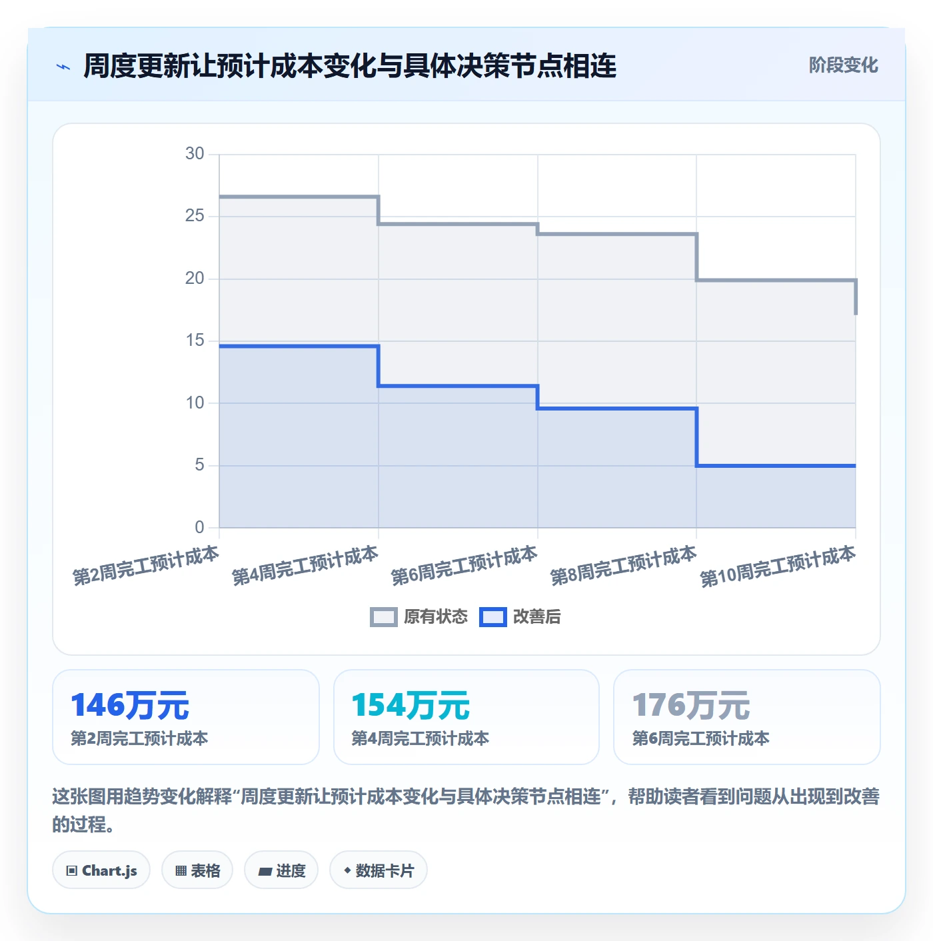Click the y-axis value 20

coord(195,279)
